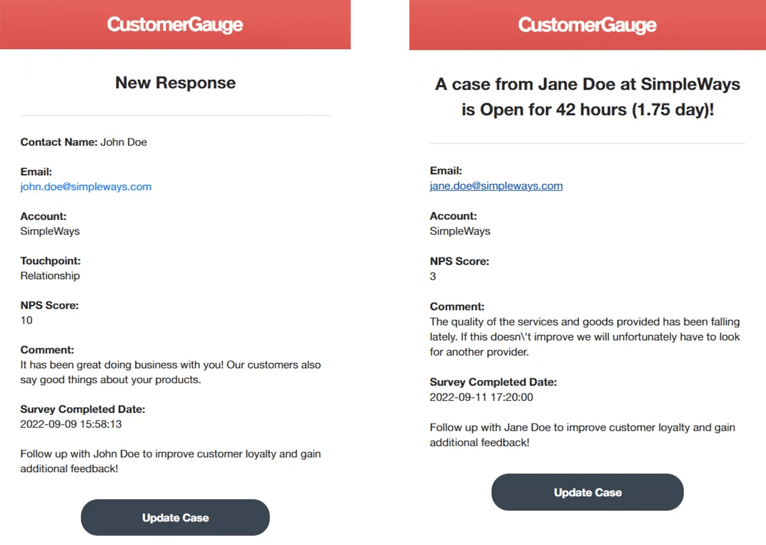Open the jane.doe@simpleways.com email link

click(496, 186)
